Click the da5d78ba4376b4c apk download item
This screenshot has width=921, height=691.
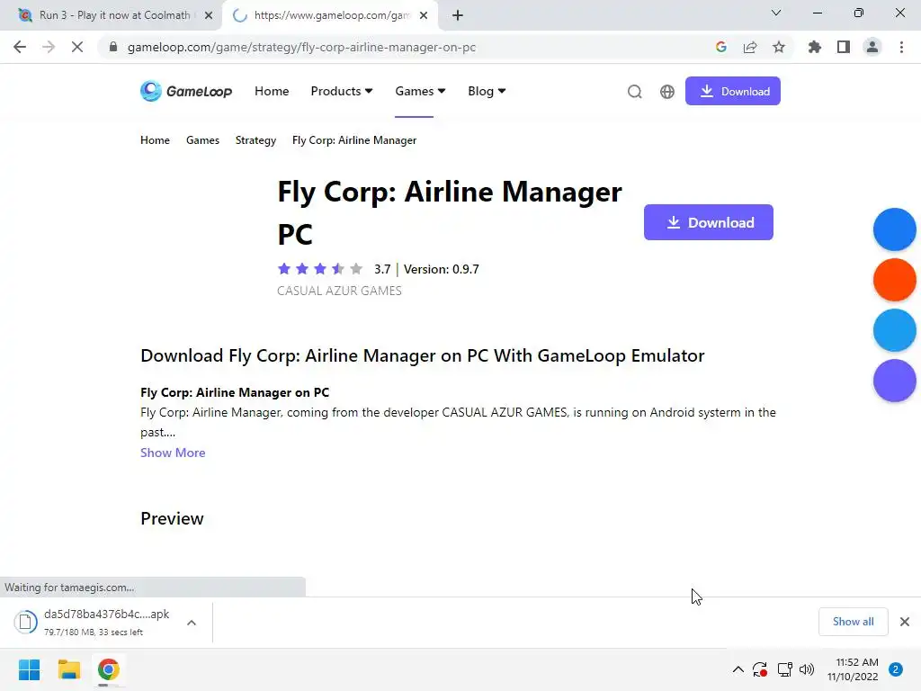click(x=106, y=622)
